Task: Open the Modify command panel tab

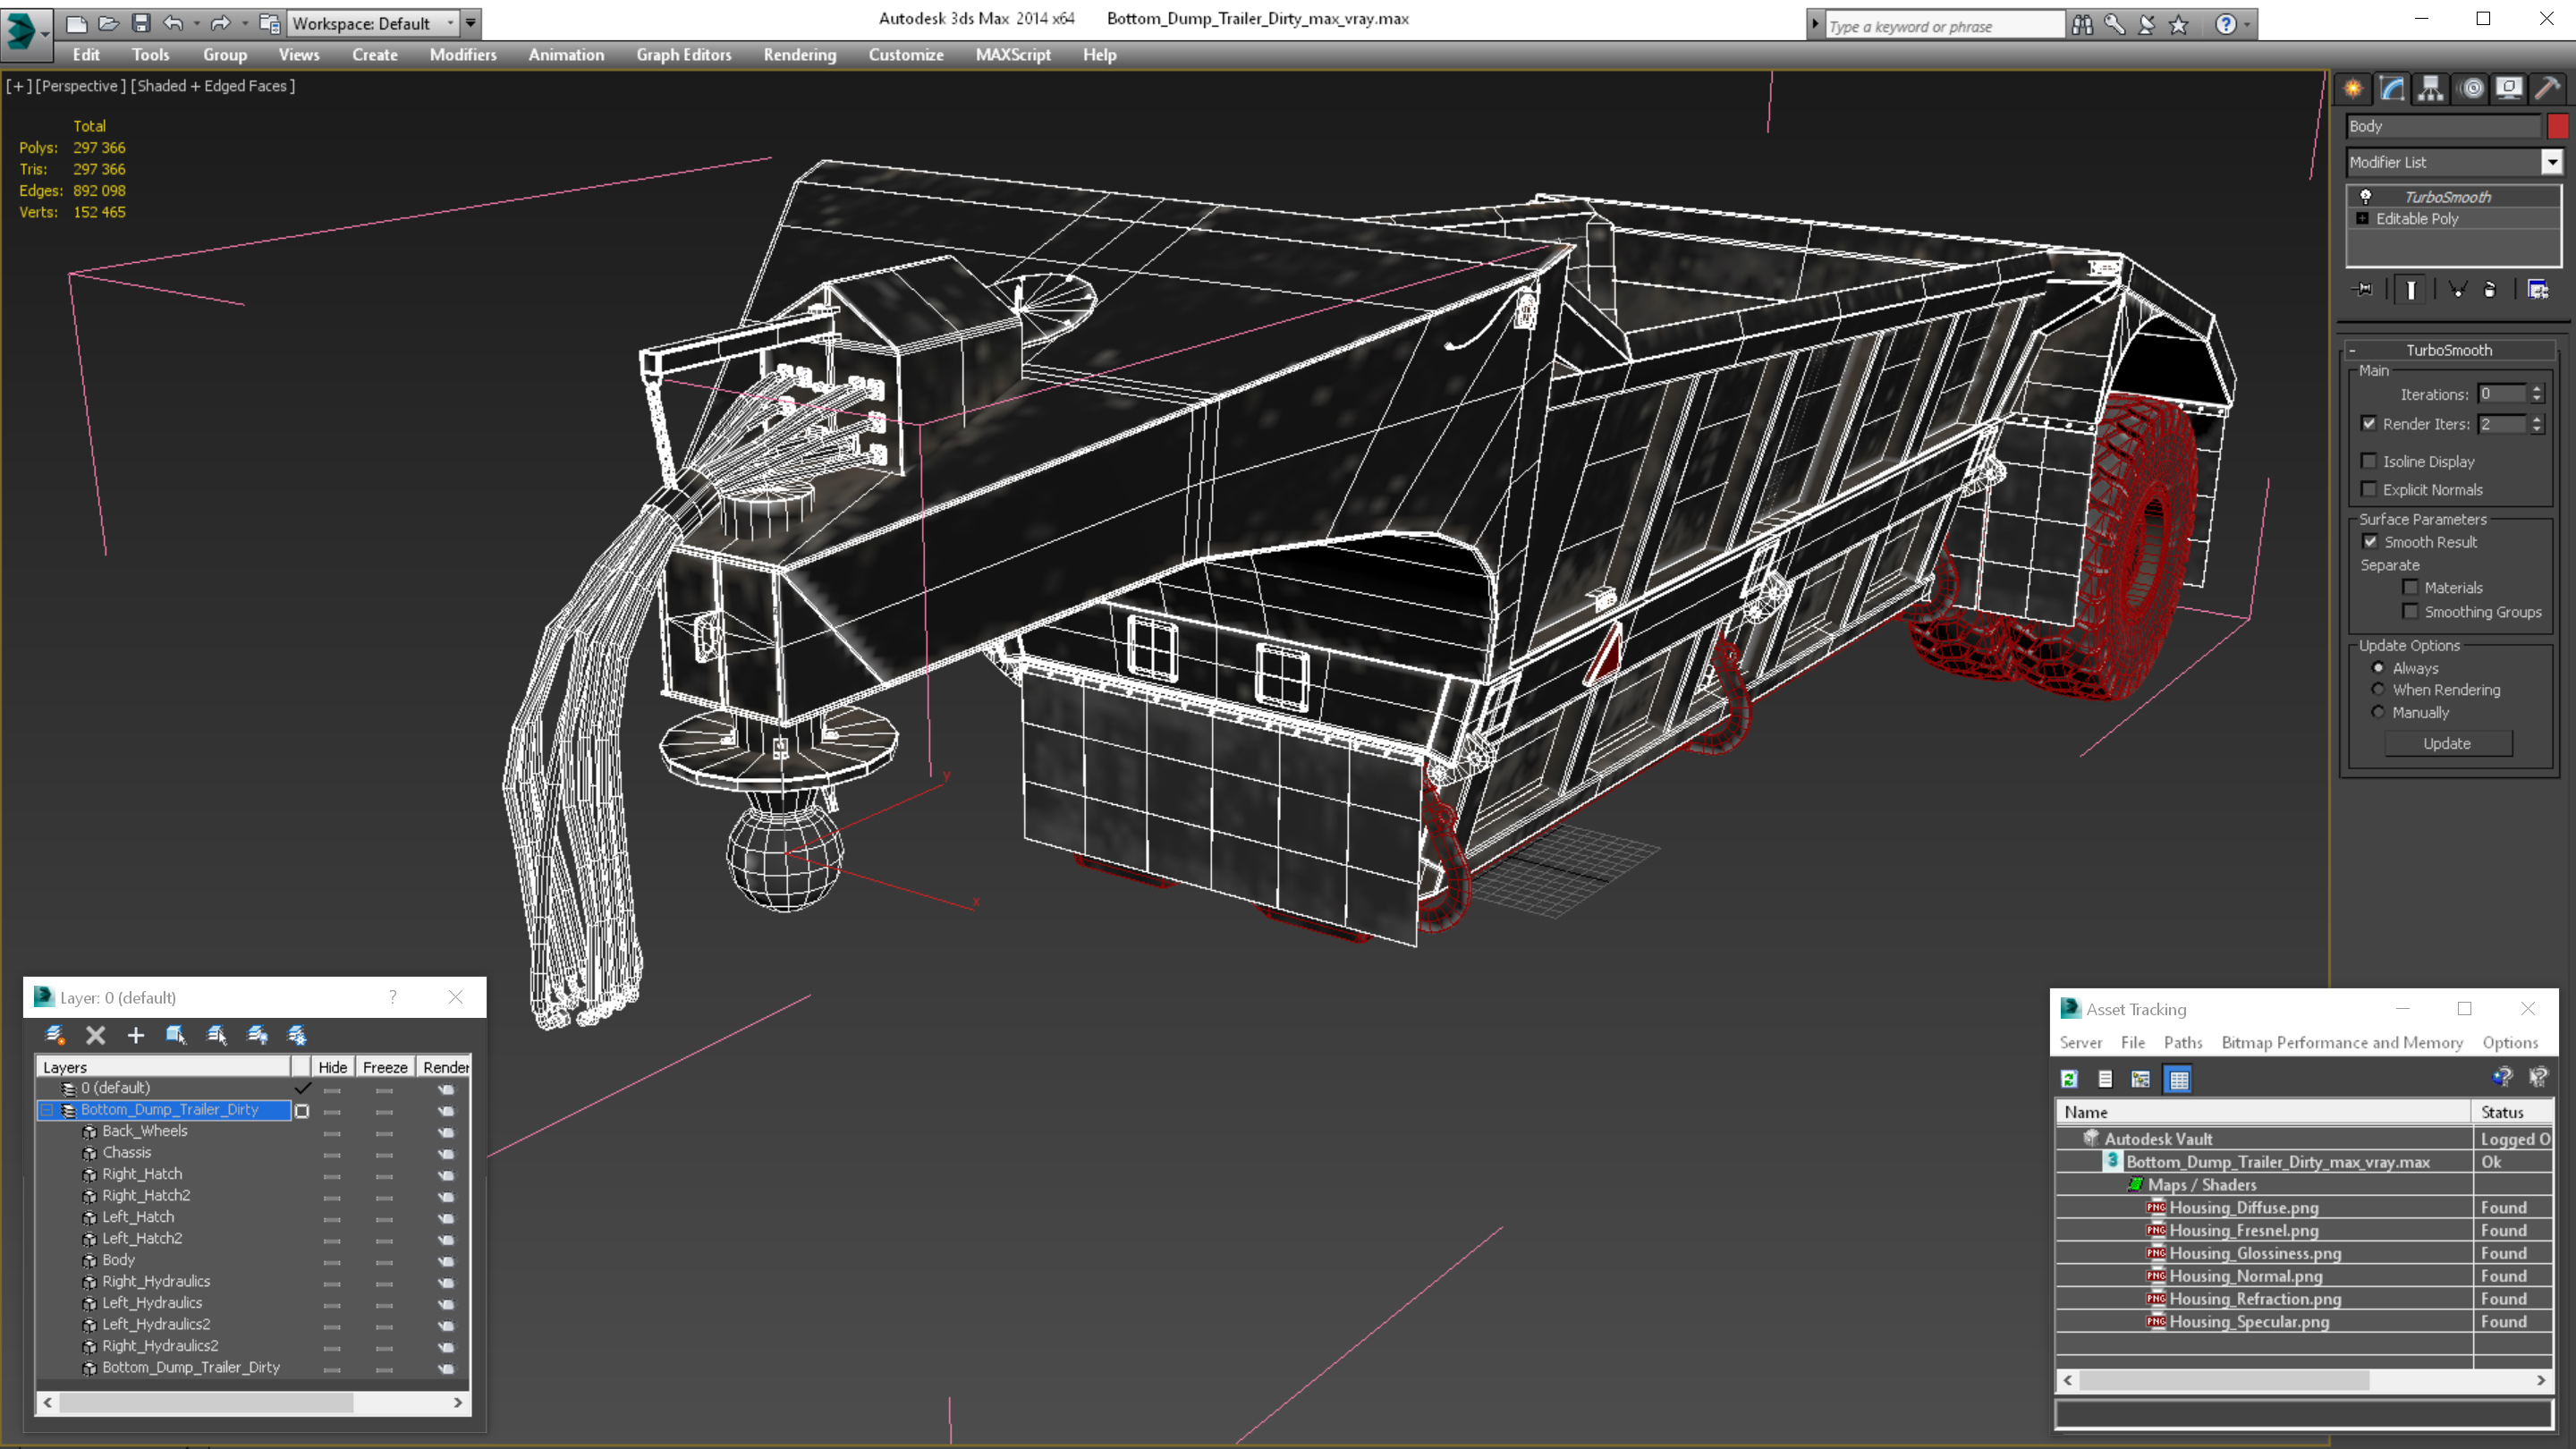Action: coord(2392,89)
